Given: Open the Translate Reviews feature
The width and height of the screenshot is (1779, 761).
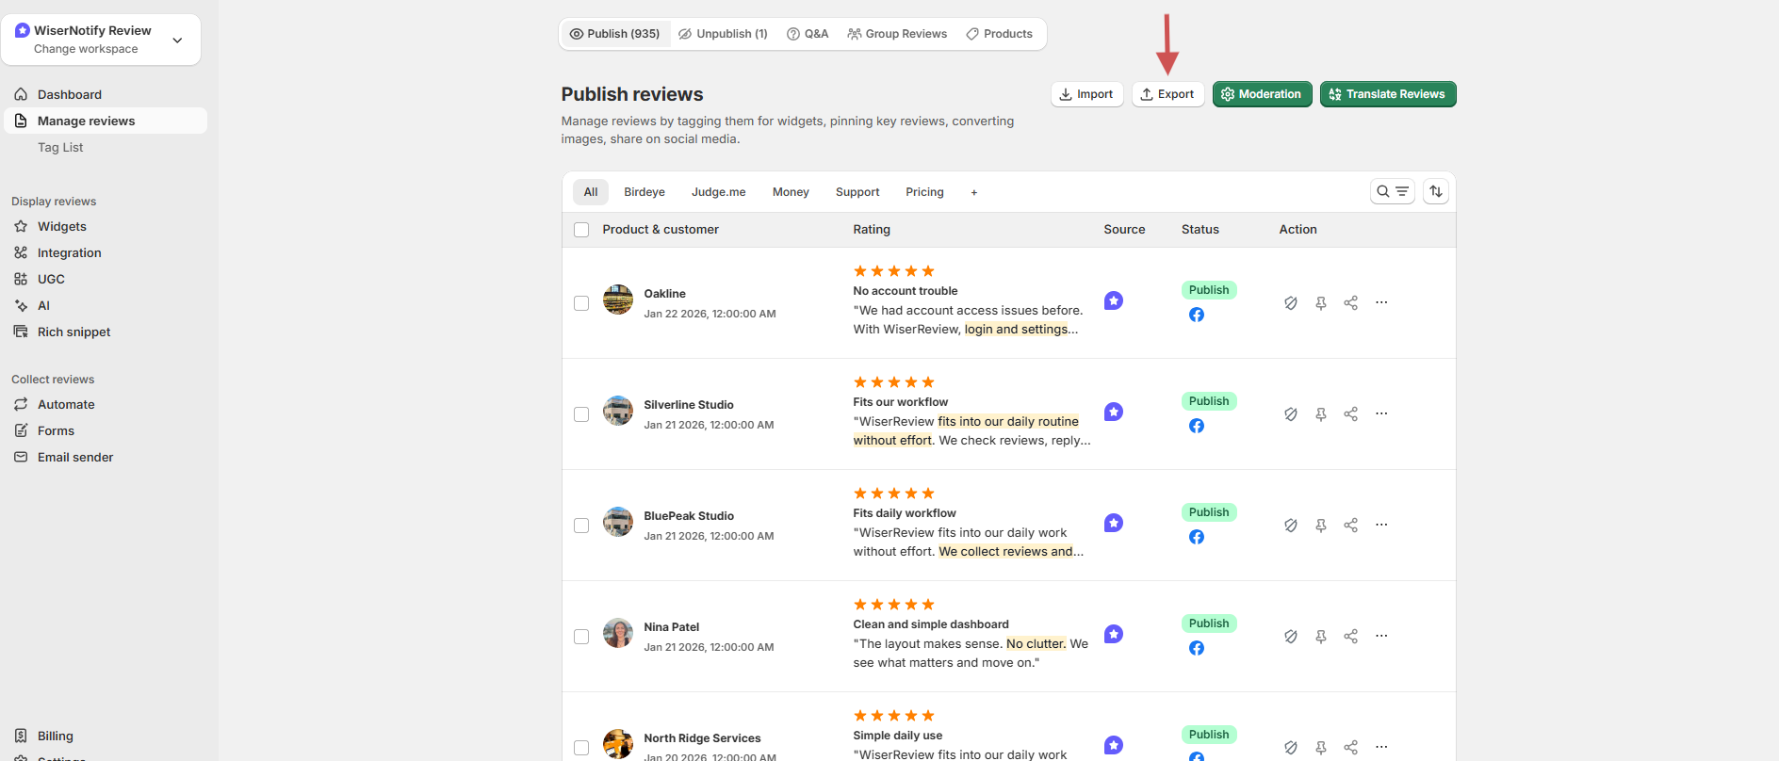Looking at the screenshot, I should pos(1387,94).
